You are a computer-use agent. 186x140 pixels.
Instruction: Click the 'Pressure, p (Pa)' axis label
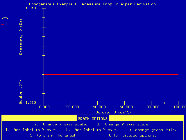point(21,37)
